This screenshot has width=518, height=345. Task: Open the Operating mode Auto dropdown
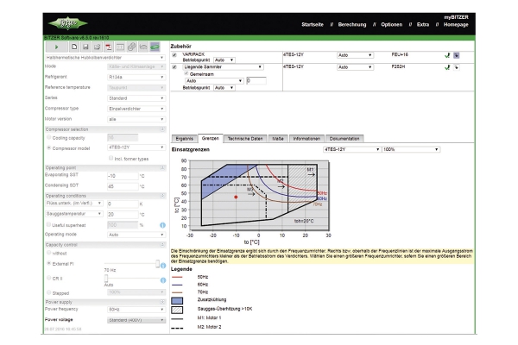coord(136,235)
